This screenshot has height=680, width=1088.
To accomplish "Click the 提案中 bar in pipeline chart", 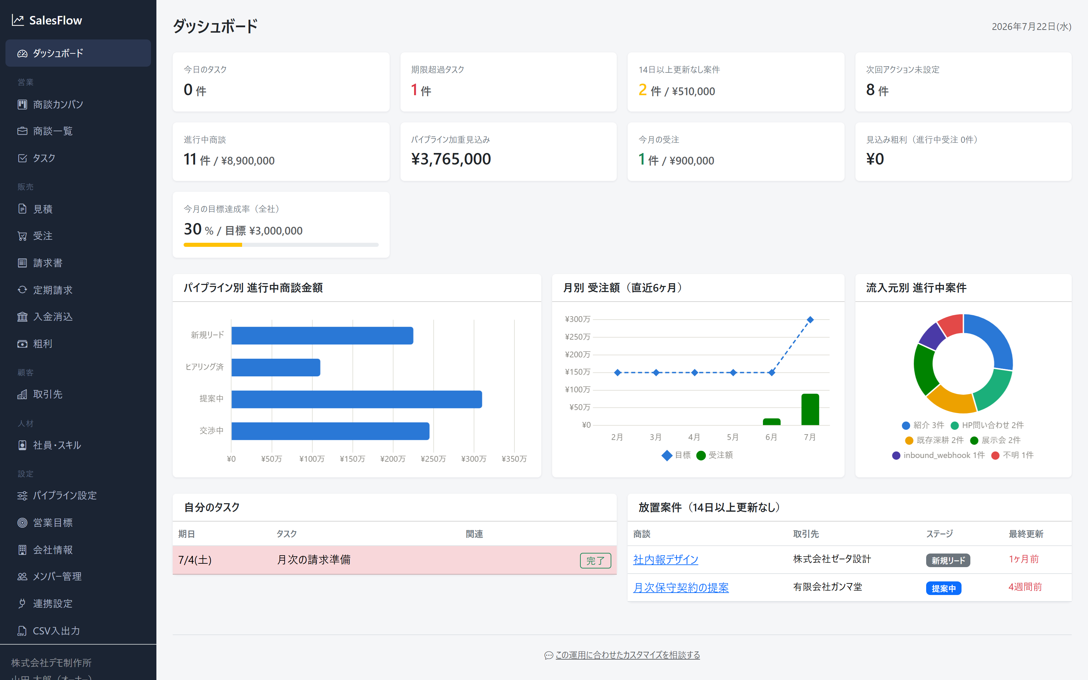I will [357, 400].
